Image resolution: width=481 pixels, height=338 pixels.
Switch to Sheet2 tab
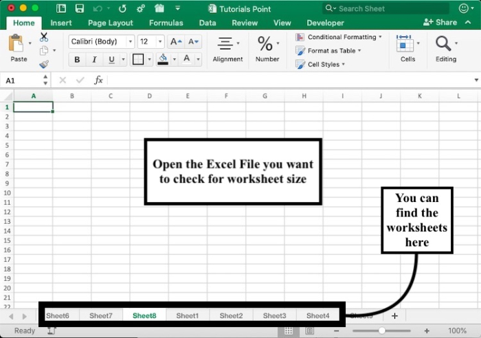(x=231, y=315)
